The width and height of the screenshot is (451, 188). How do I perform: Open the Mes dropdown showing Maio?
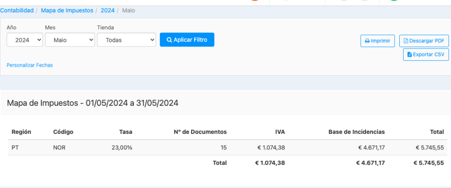point(70,40)
